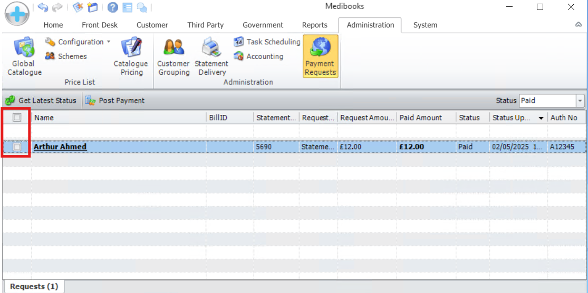Collapse the ribbon with the chevron
The image size is (588, 293).
click(x=579, y=25)
